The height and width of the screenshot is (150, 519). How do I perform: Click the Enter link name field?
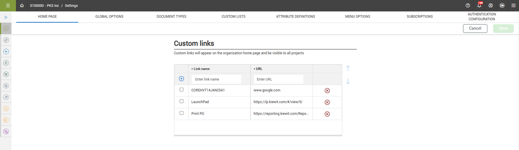(x=216, y=79)
